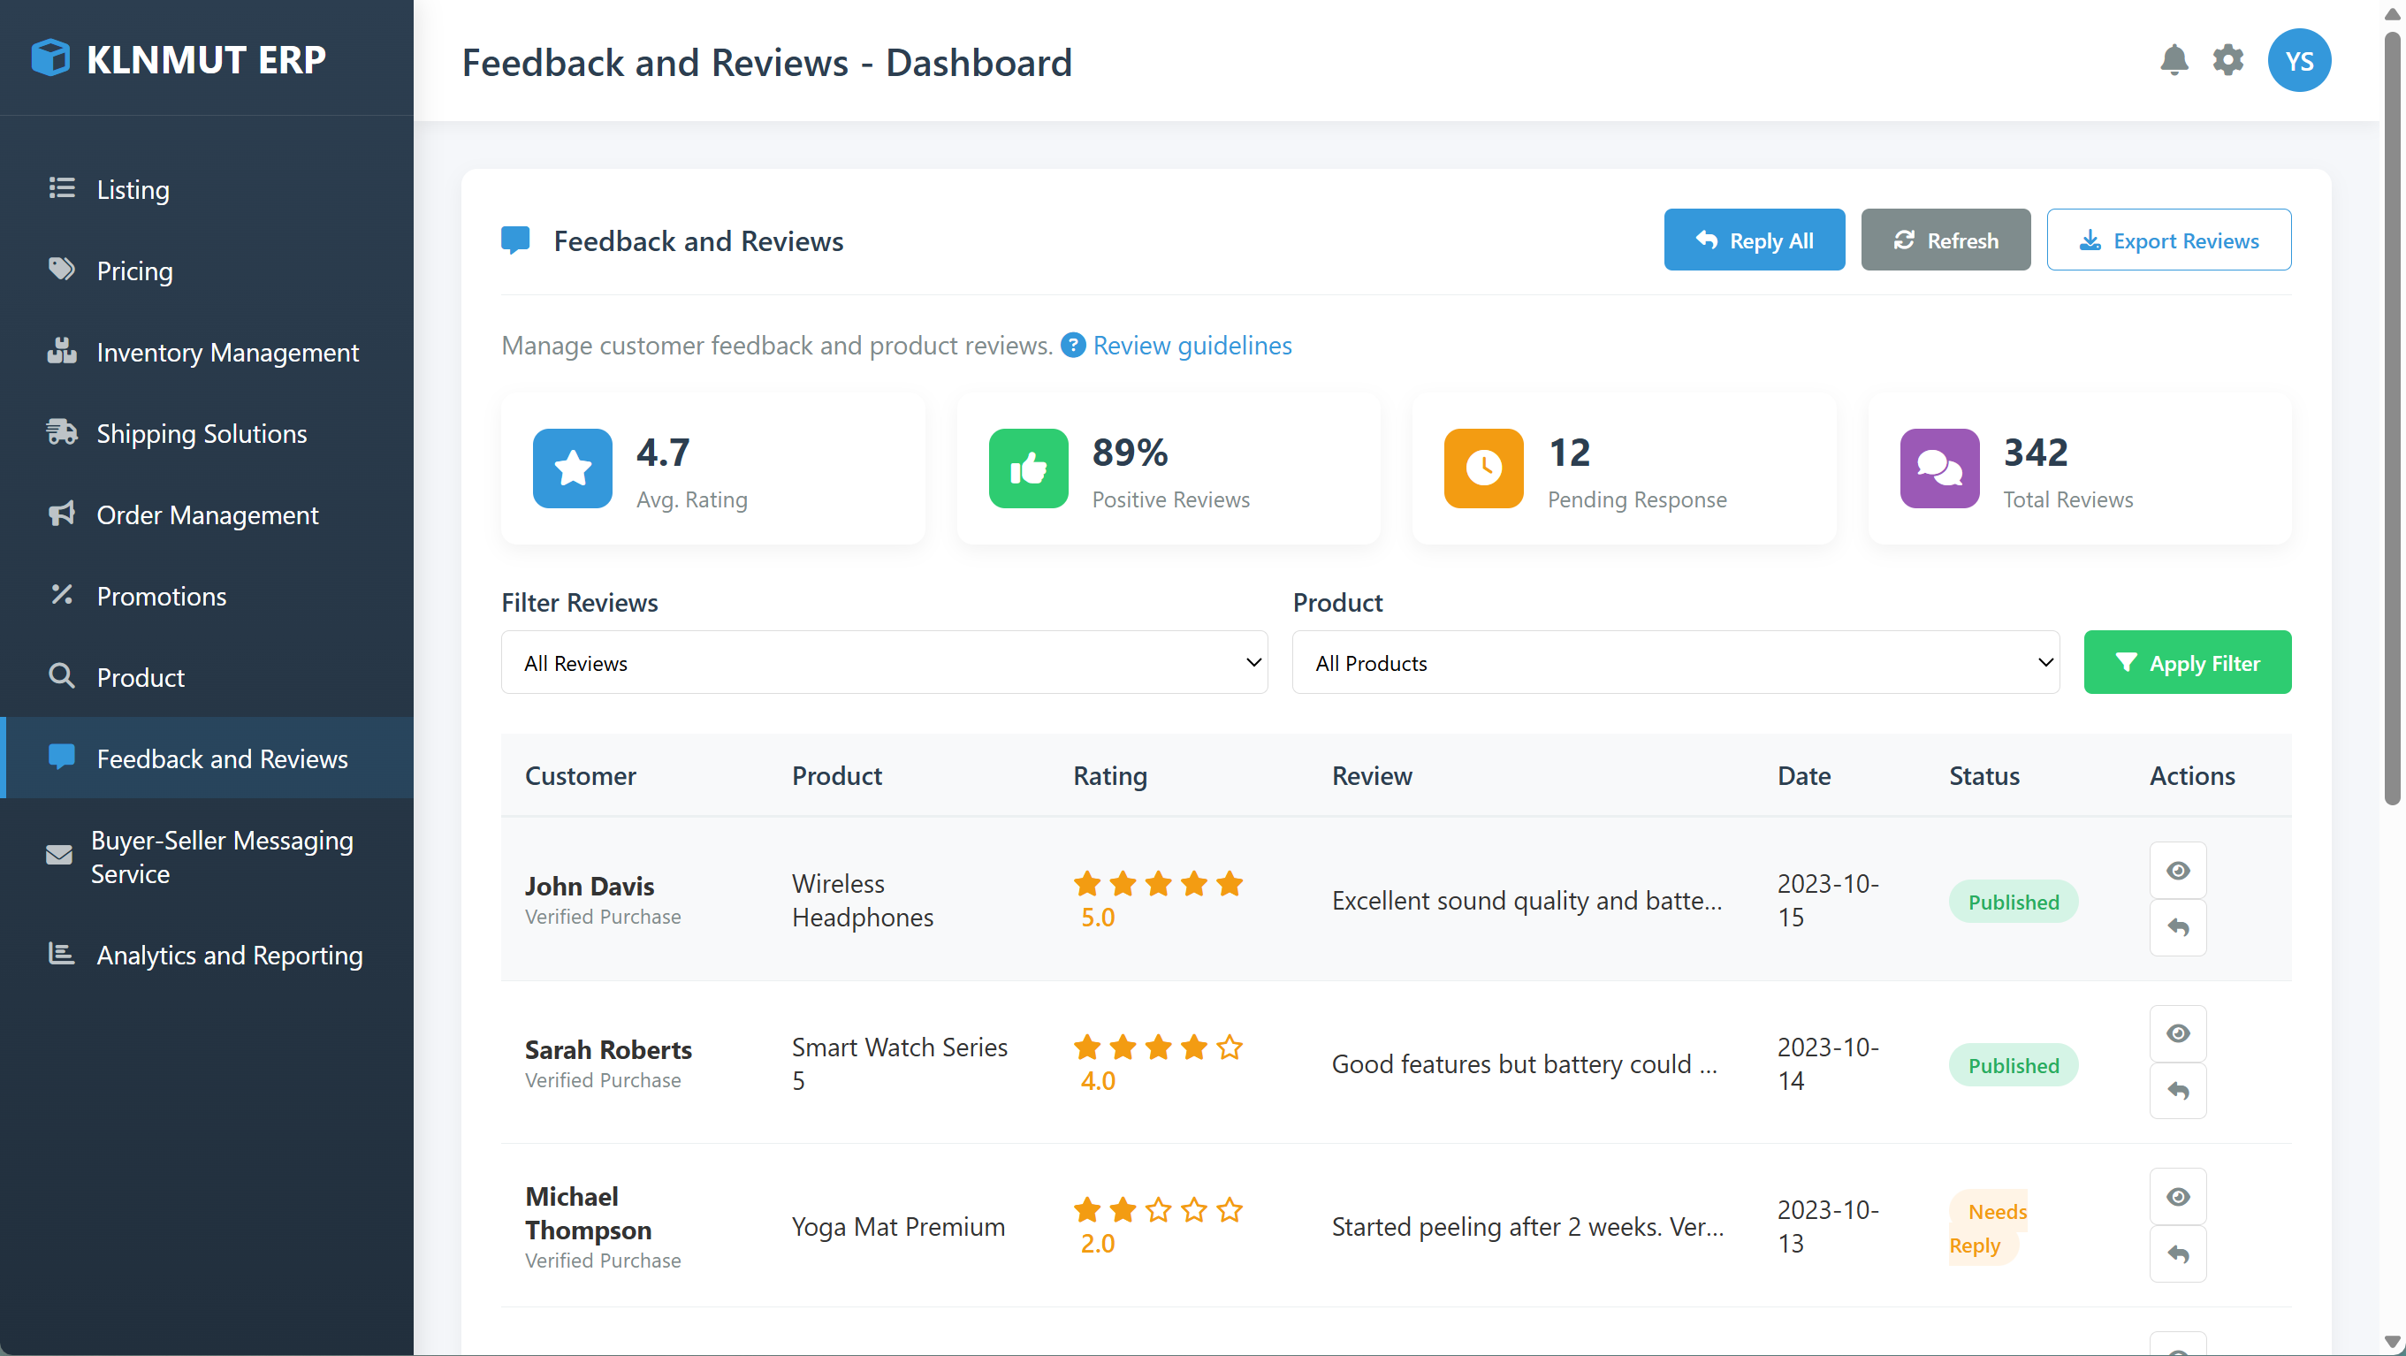
Task: Toggle visibility of Sarah Roberts's review
Action: (x=2177, y=1032)
